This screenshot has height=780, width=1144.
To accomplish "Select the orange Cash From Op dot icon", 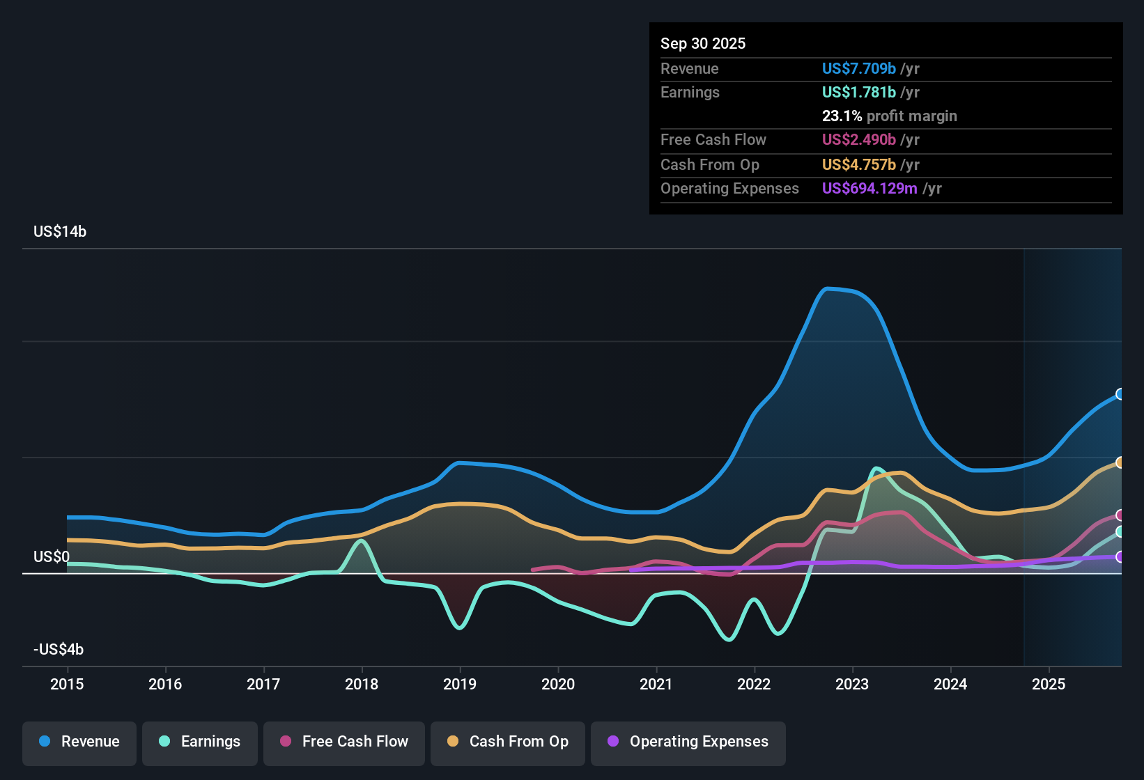I will click(x=452, y=742).
